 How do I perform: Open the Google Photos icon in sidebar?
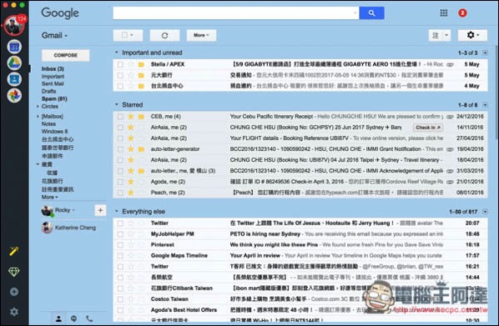(x=14, y=95)
